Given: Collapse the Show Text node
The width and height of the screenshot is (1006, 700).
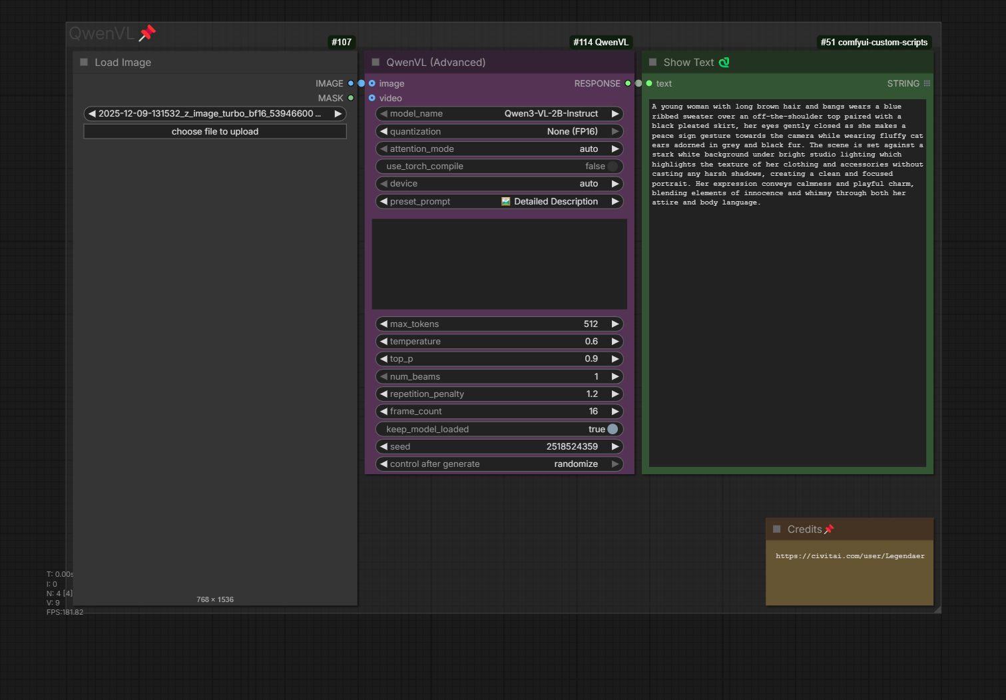Looking at the screenshot, I should tap(652, 62).
